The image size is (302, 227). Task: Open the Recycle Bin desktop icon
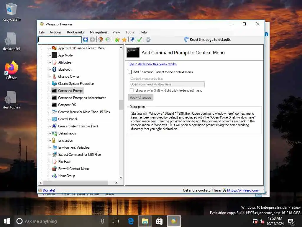coord(12,12)
